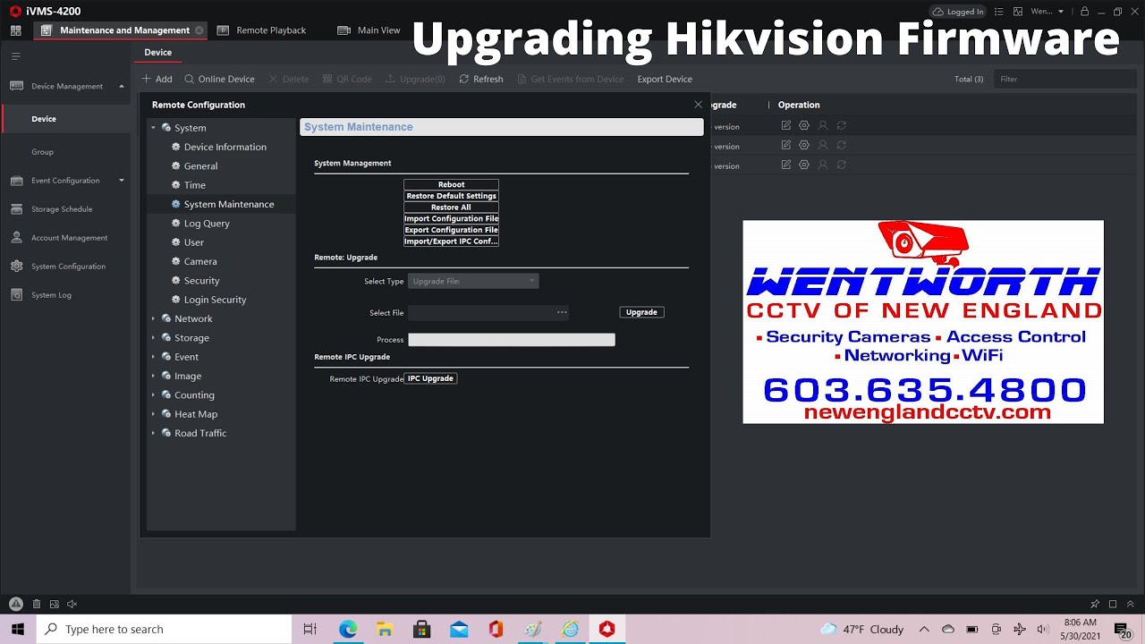Open the Select Type dropdown
The height and width of the screenshot is (644, 1145).
pos(473,281)
